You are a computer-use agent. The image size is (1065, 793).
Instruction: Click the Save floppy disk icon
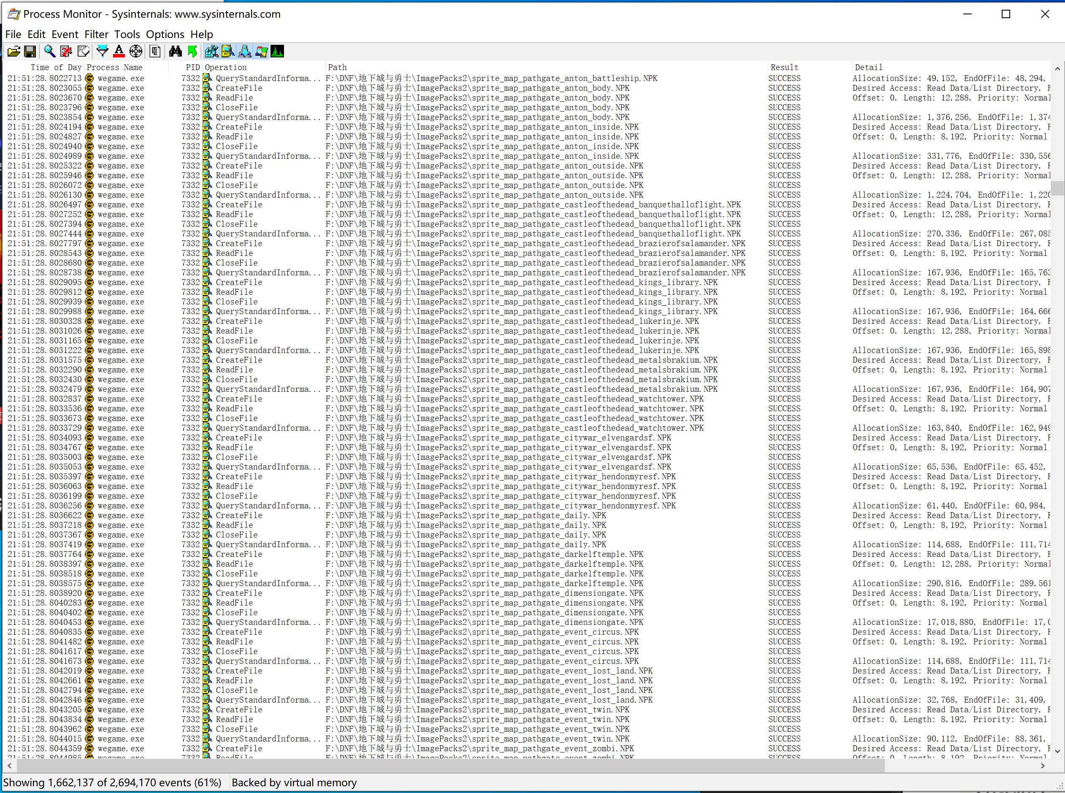click(30, 52)
